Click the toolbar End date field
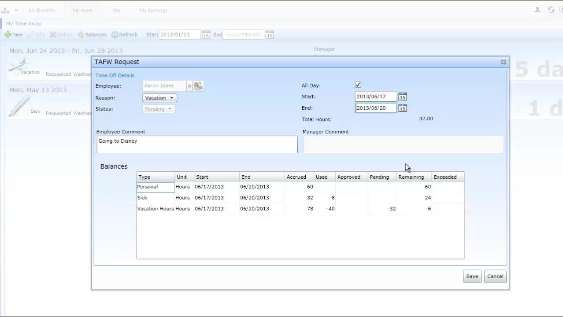The height and width of the screenshot is (317, 563). point(243,34)
